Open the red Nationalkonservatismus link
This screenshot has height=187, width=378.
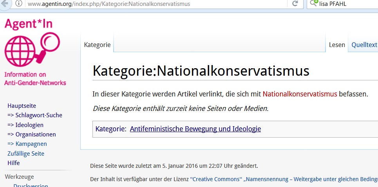click(300, 94)
